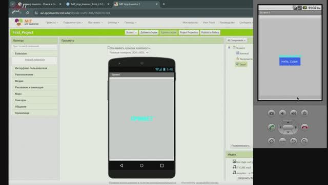
Task: Click the Import extension link
Action: pos(35,60)
